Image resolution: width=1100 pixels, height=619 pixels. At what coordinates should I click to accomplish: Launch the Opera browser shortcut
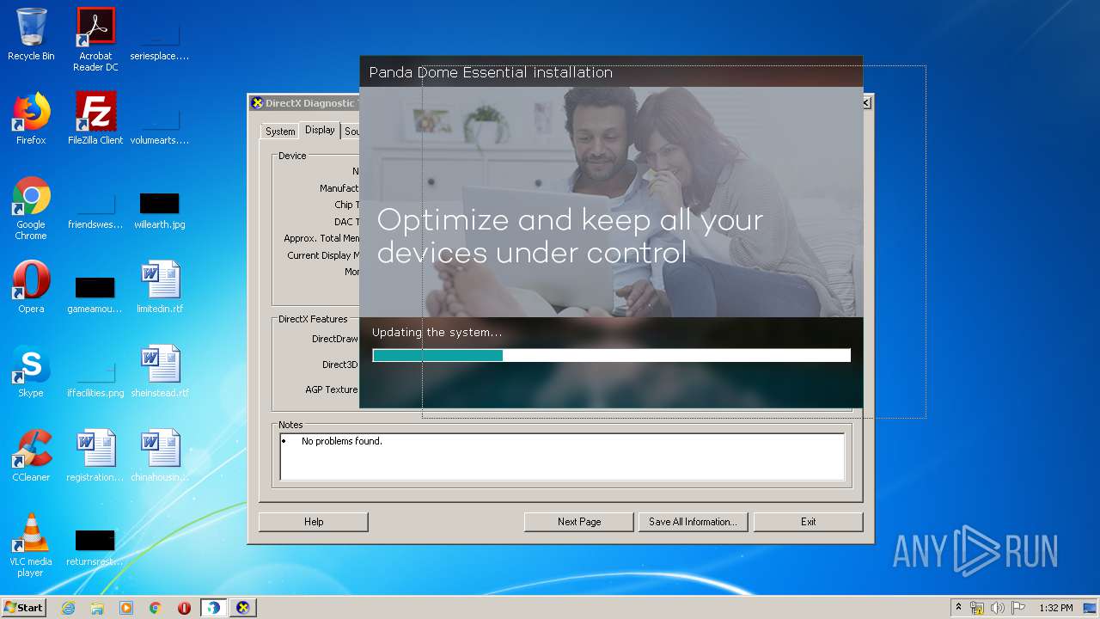[x=31, y=287]
